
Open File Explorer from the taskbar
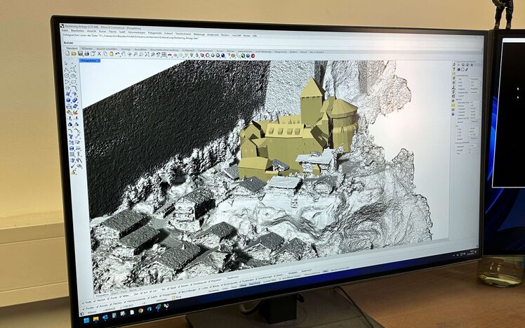click(x=95, y=319)
